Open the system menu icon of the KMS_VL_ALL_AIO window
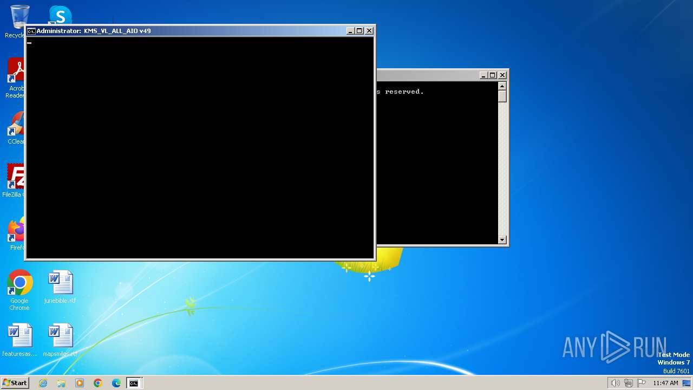The image size is (693, 390). 31,31
